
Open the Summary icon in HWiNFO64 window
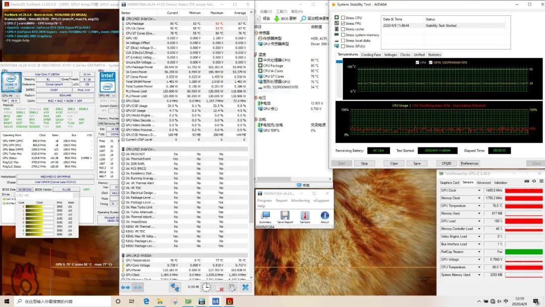(x=265, y=216)
